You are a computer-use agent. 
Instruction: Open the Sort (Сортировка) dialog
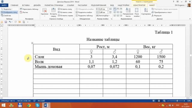pos(146,12)
